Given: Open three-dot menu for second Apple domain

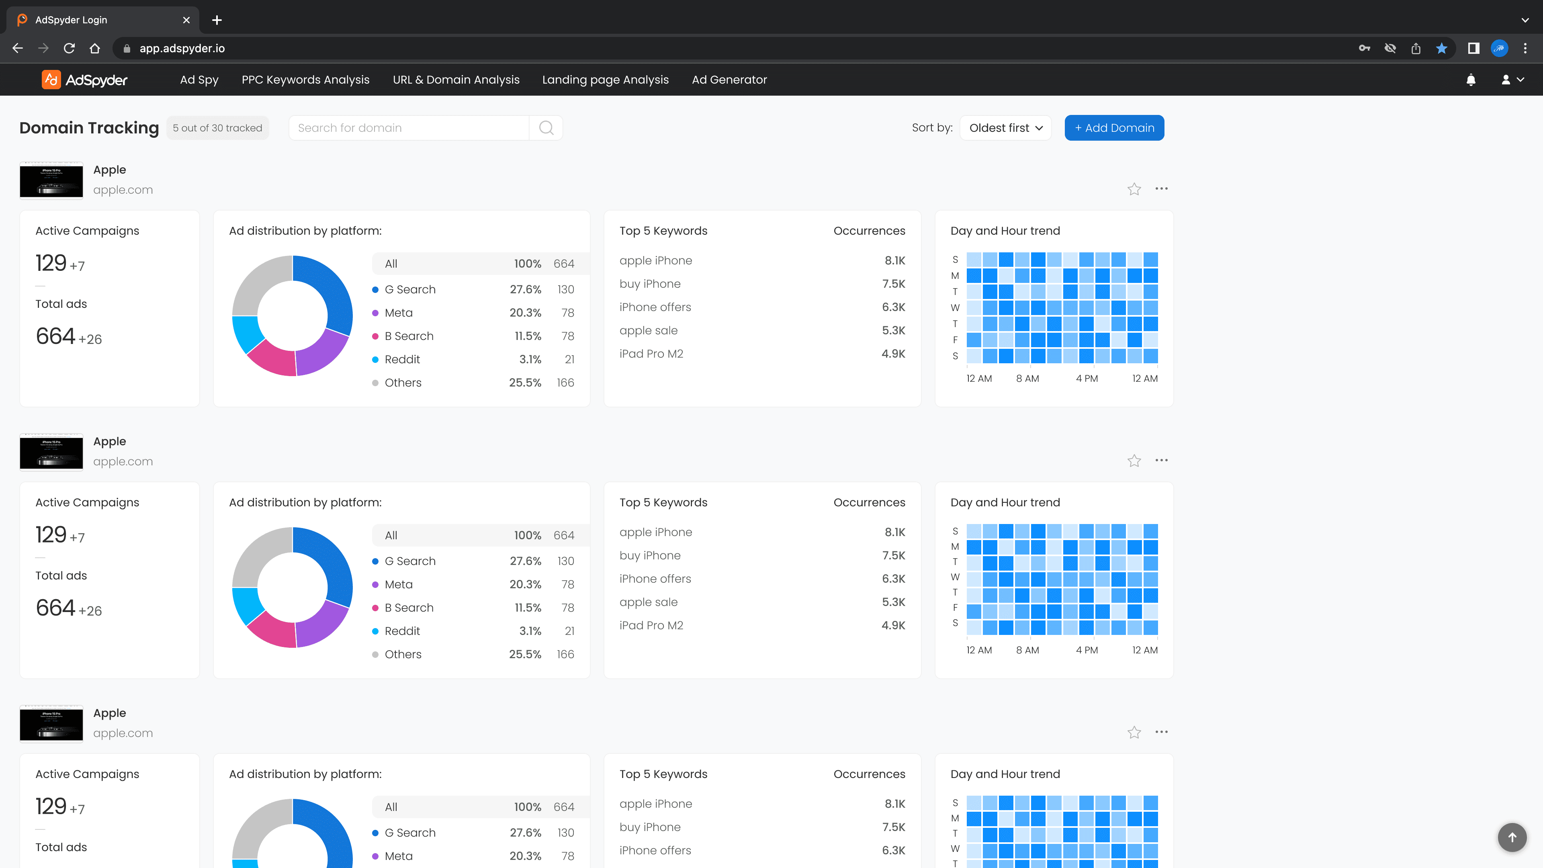Looking at the screenshot, I should [1161, 460].
